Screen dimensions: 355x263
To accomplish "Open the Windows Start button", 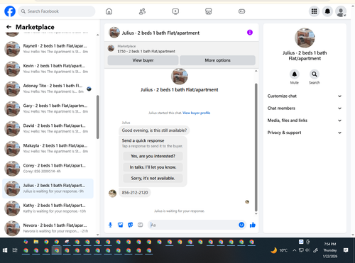I will (5, 250).
